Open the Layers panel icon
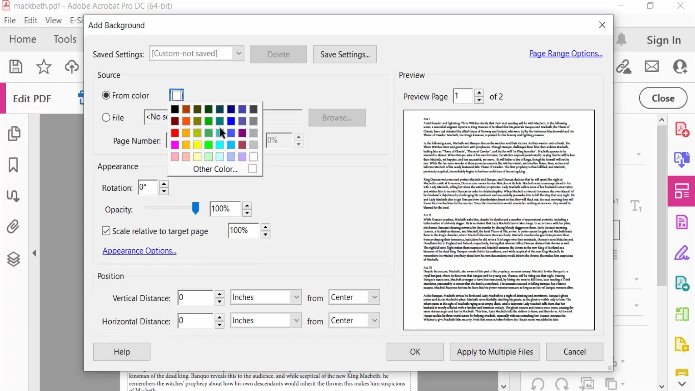 tap(13, 259)
